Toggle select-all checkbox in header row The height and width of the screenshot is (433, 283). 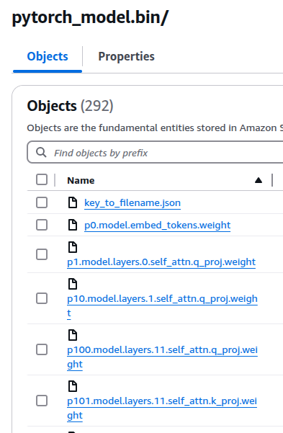[42, 179]
